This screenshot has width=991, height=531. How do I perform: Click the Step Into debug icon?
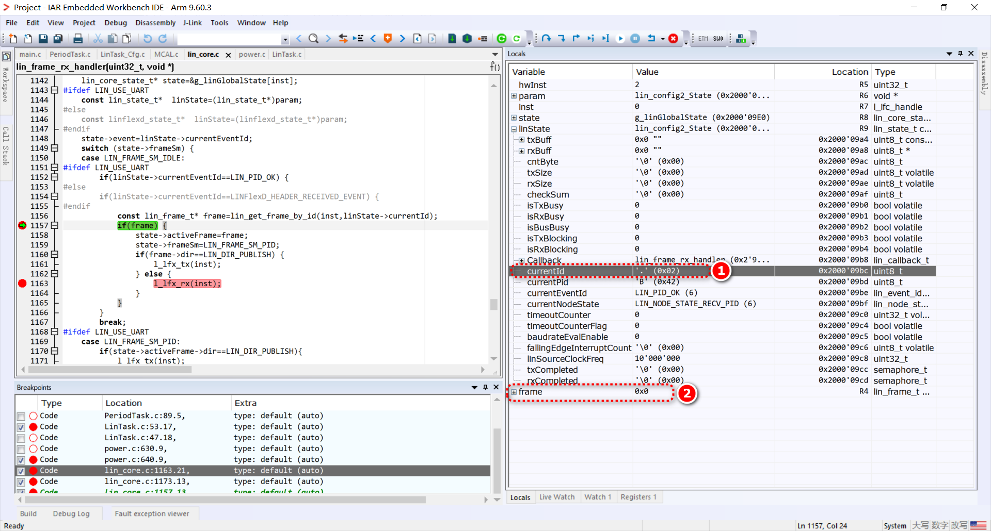coord(562,39)
